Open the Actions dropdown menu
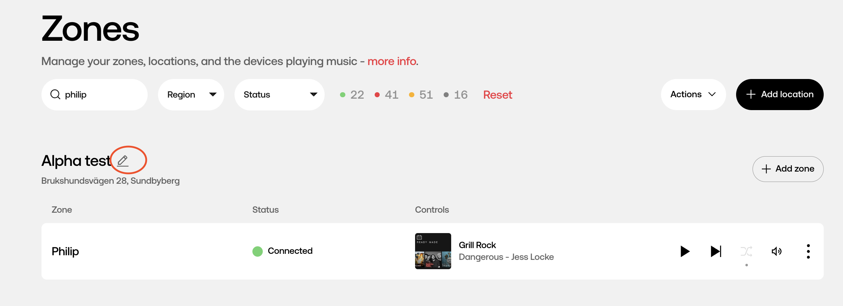Viewport: 843px width, 306px height. [693, 94]
